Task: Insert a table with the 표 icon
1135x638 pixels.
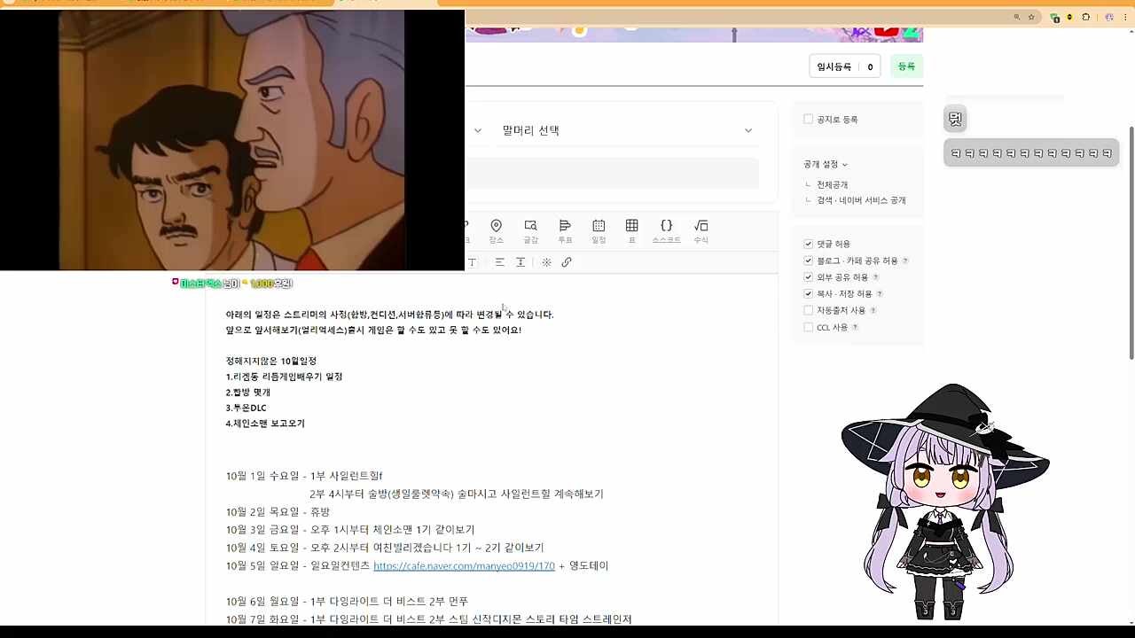Action: pos(632,231)
